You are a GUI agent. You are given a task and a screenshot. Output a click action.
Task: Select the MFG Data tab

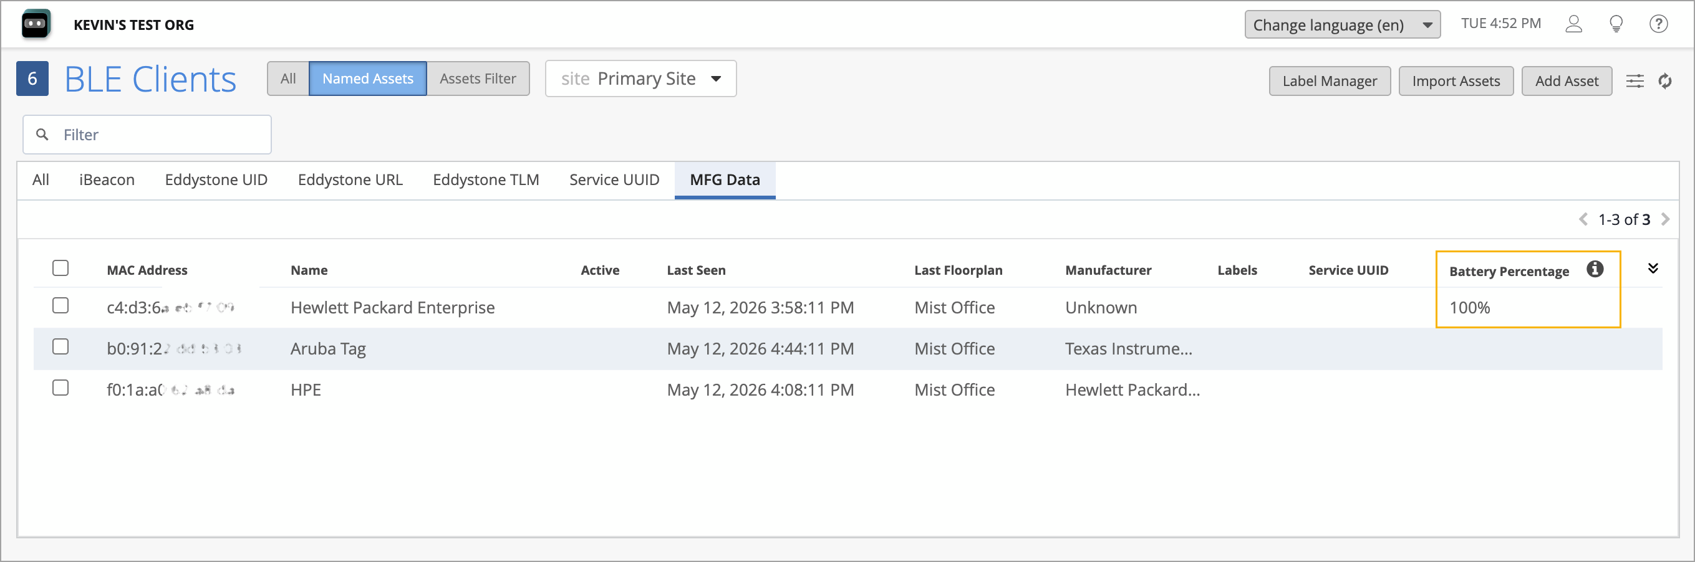click(x=725, y=180)
